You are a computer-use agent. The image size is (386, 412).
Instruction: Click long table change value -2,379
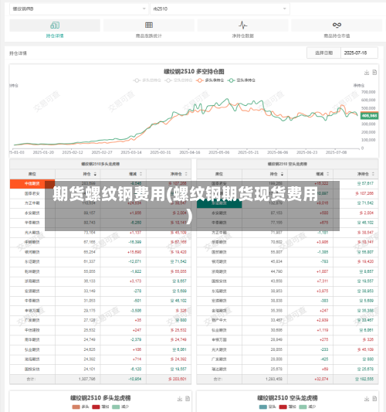pyautogui.click(x=136, y=340)
